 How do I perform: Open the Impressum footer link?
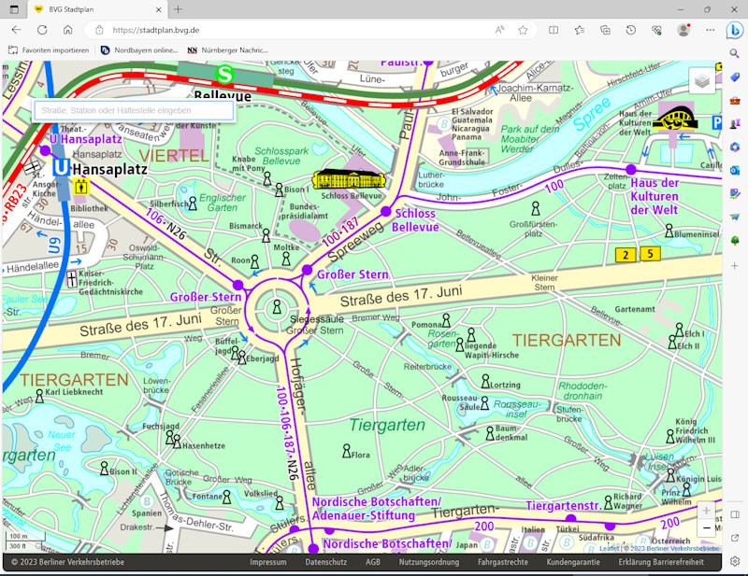(267, 563)
